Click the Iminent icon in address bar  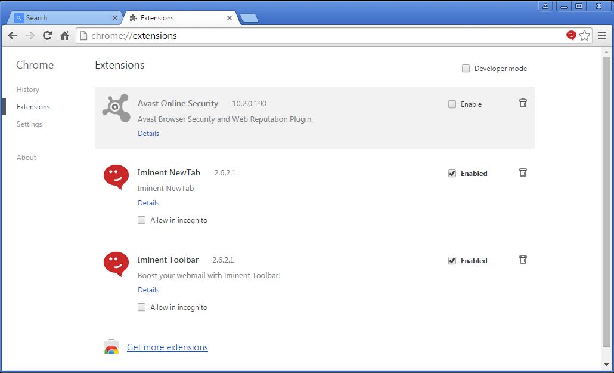coord(571,36)
